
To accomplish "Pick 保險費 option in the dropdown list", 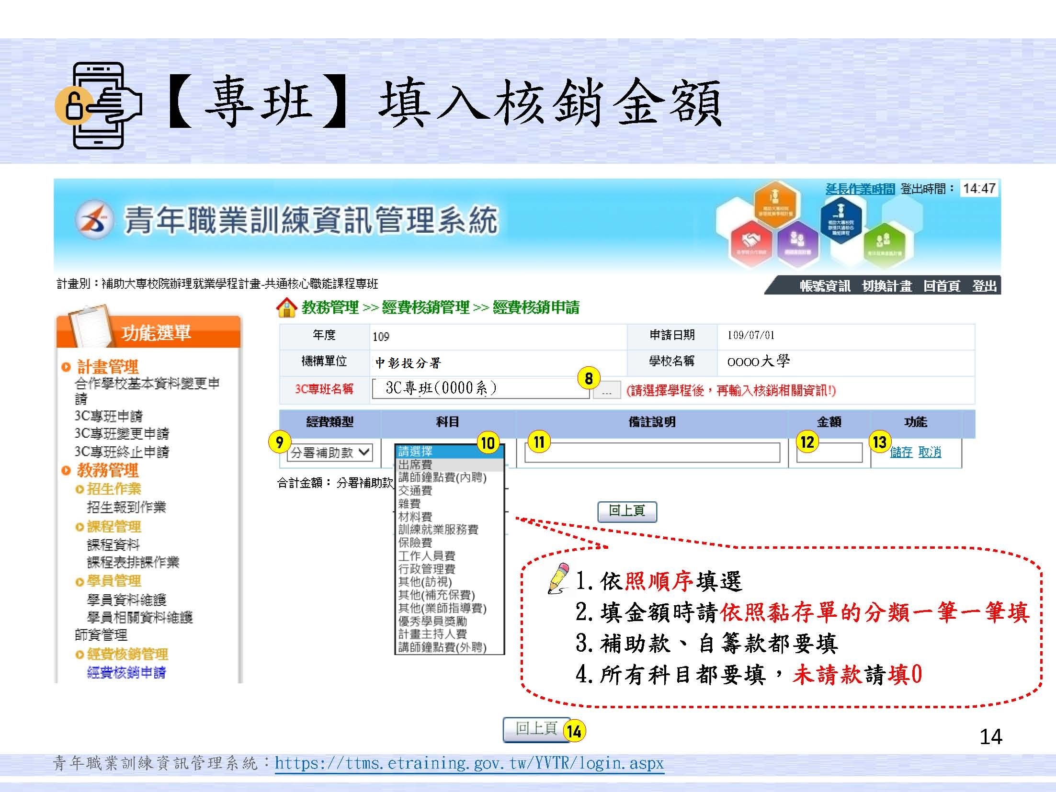I will click(415, 543).
